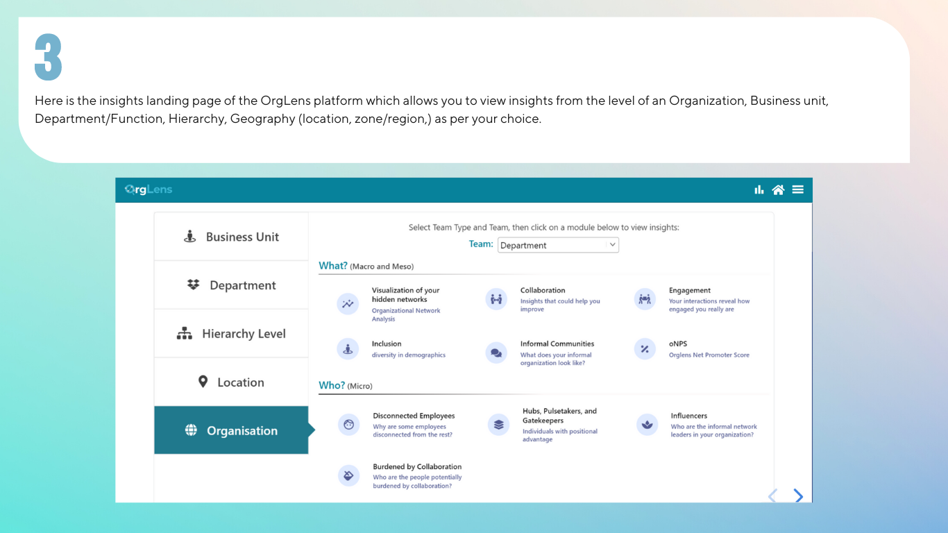Switch to the Business Unit tab
The width and height of the screenshot is (948, 533).
click(231, 237)
